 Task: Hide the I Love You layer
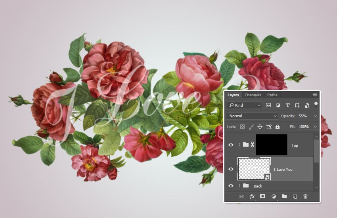tap(231, 169)
